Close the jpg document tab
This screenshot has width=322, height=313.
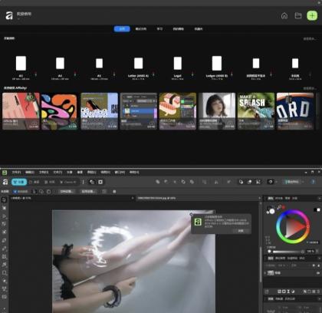click(259, 198)
